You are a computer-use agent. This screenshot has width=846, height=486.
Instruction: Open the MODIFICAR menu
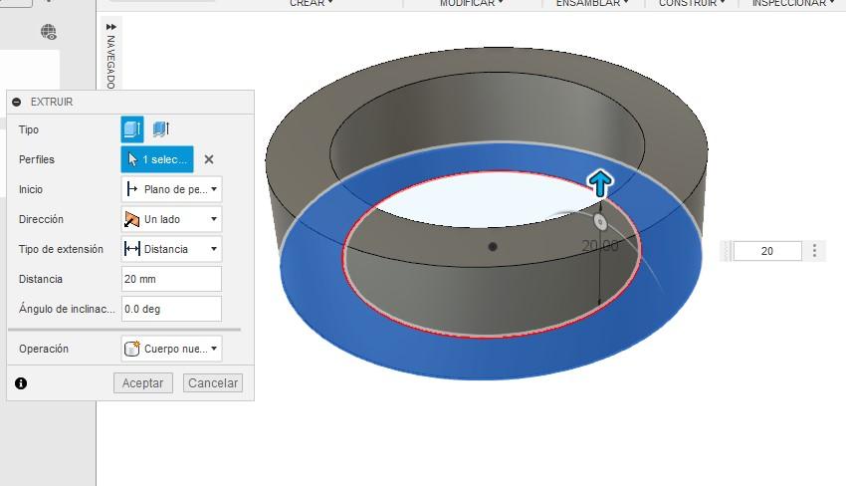click(x=472, y=3)
